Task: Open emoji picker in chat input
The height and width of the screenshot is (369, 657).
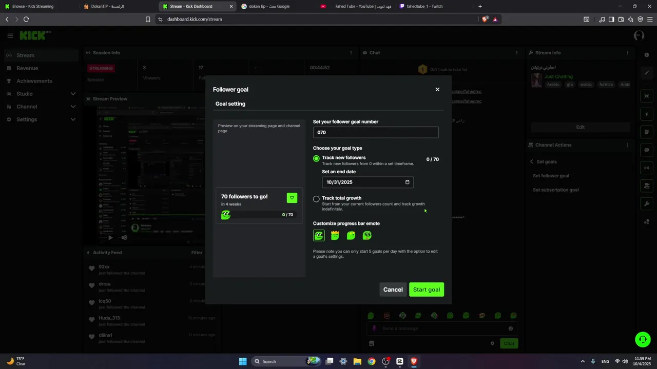Action: (x=511, y=329)
